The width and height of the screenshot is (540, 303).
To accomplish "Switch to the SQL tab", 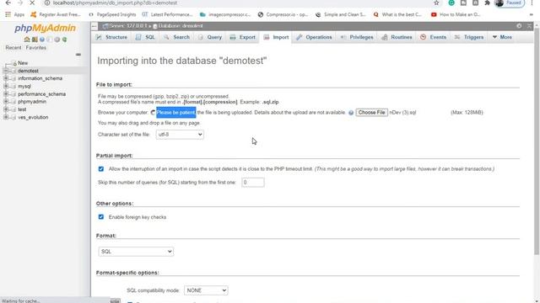I will [x=145, y=37].
